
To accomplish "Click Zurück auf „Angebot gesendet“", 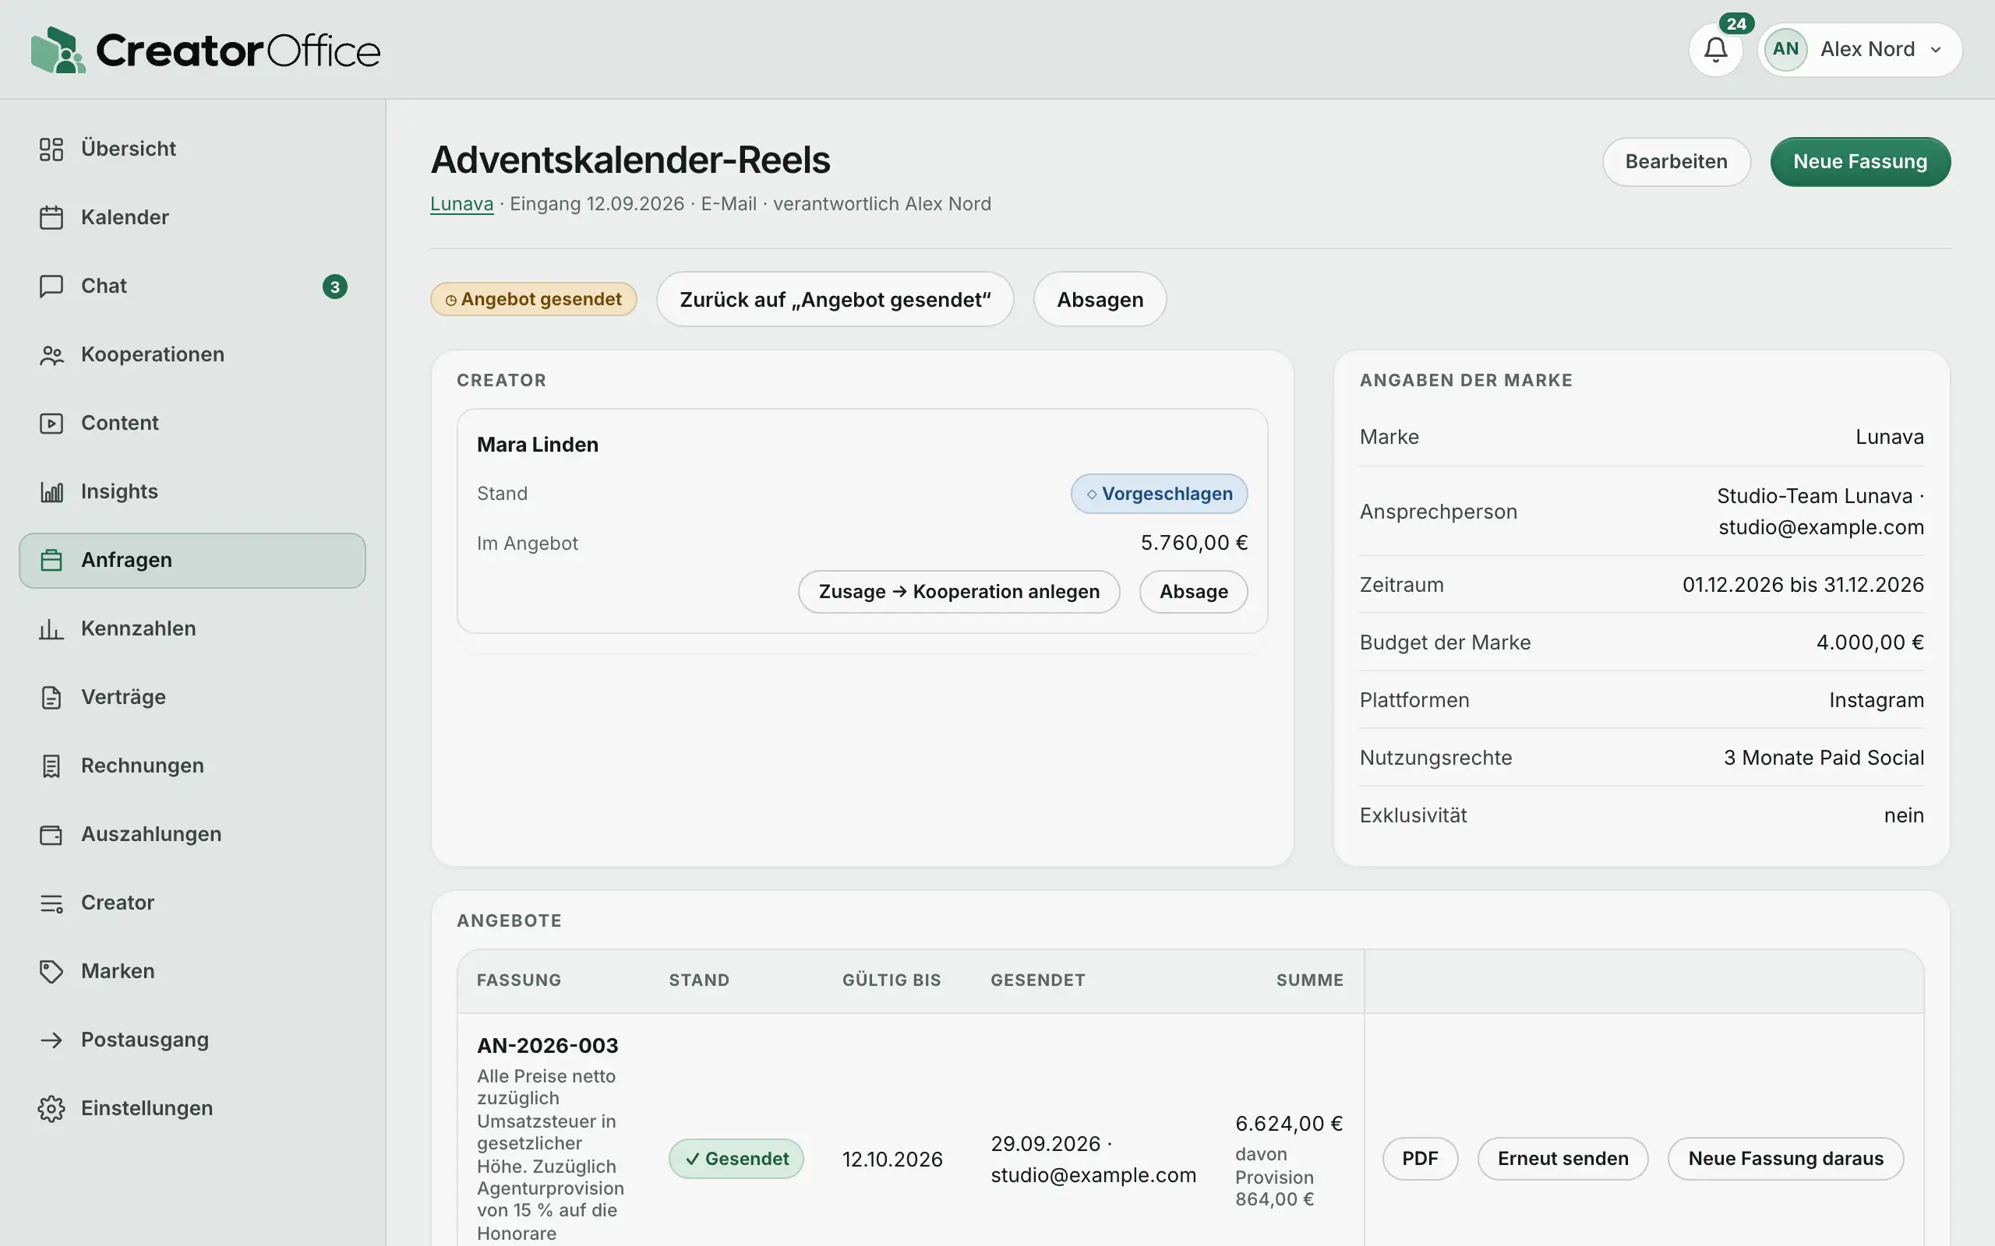I will pyautogui.click(x=835, y=299).
